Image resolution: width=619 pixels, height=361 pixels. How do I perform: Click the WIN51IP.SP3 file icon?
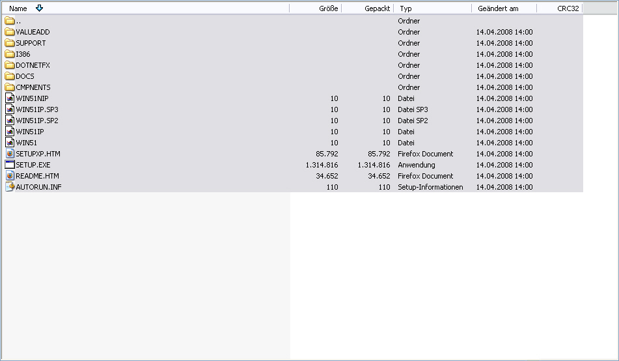pyautogui.click(x=10, y=109)
